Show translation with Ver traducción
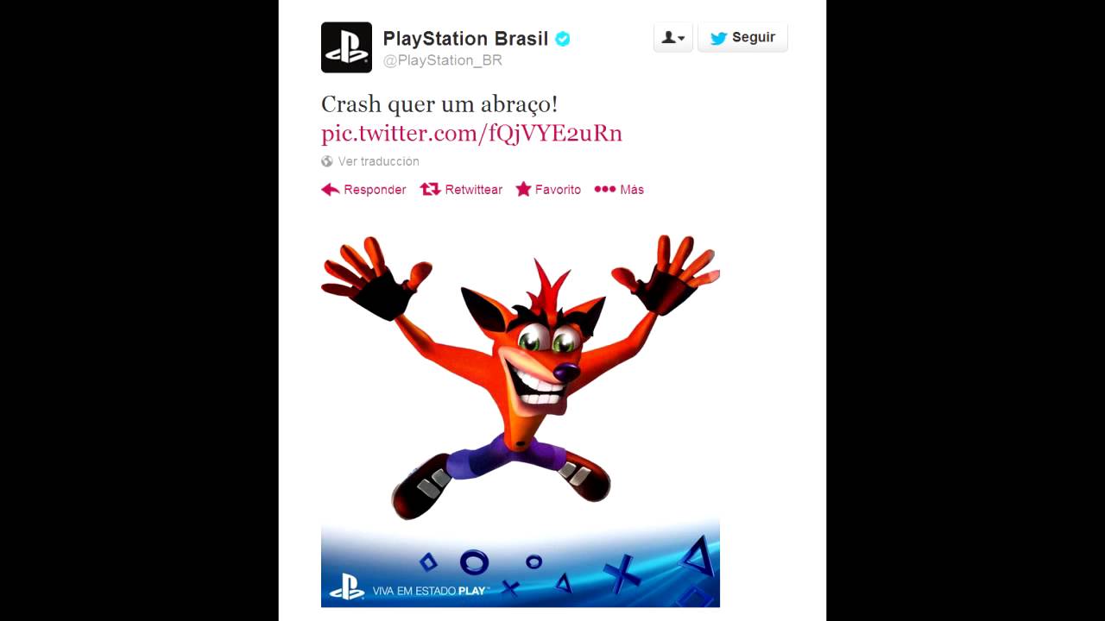The width and height of the screenshot is (1105, 621). 378,161
